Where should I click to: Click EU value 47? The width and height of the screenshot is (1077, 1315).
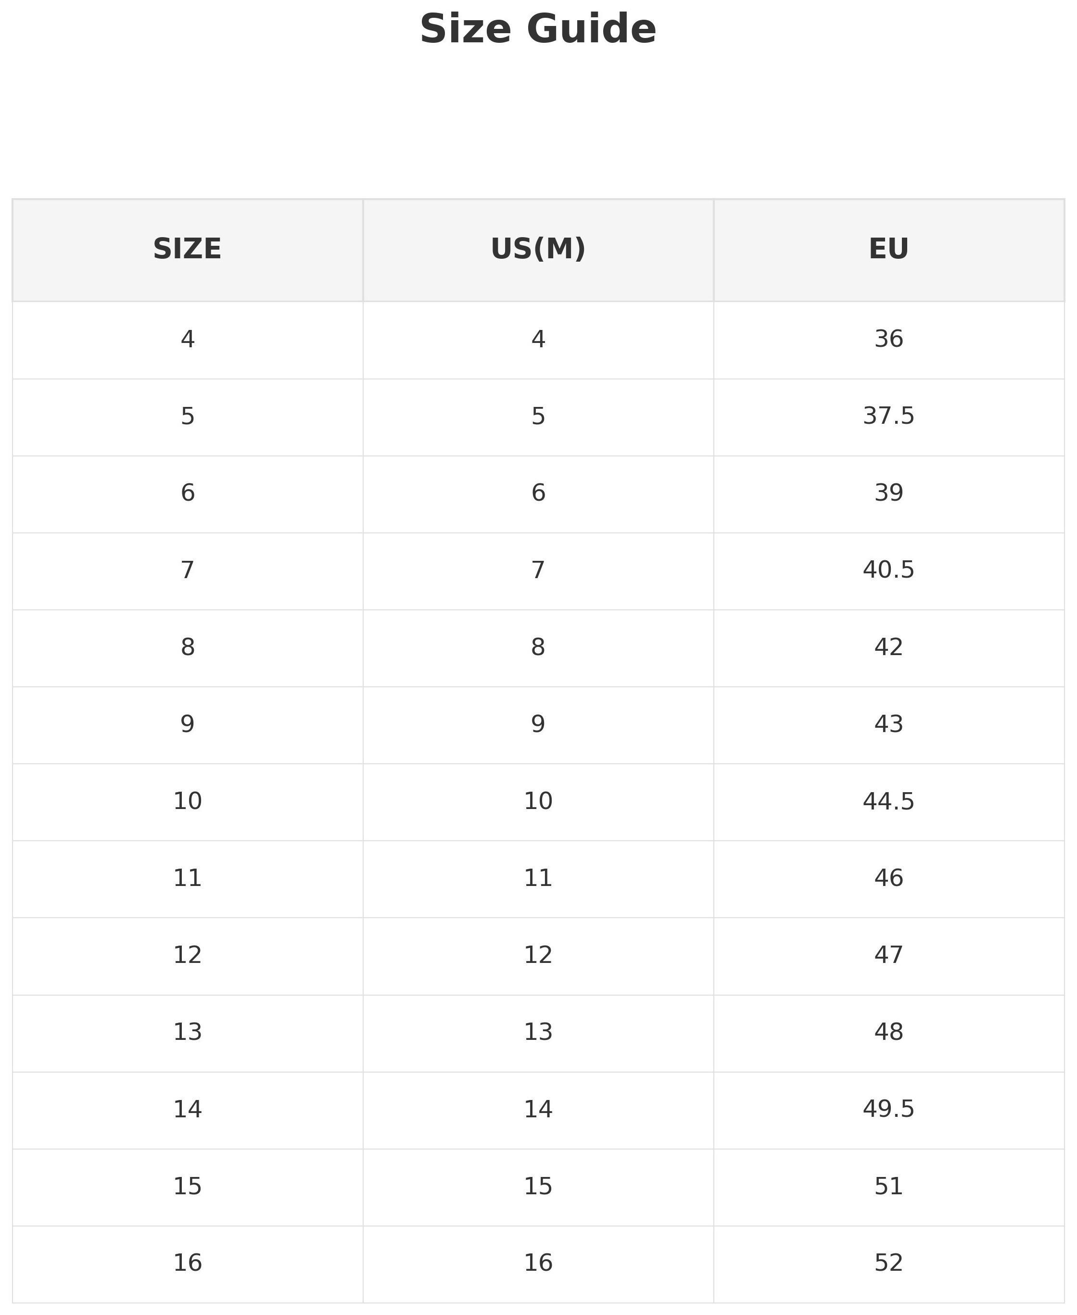click(x=888, y=955)
